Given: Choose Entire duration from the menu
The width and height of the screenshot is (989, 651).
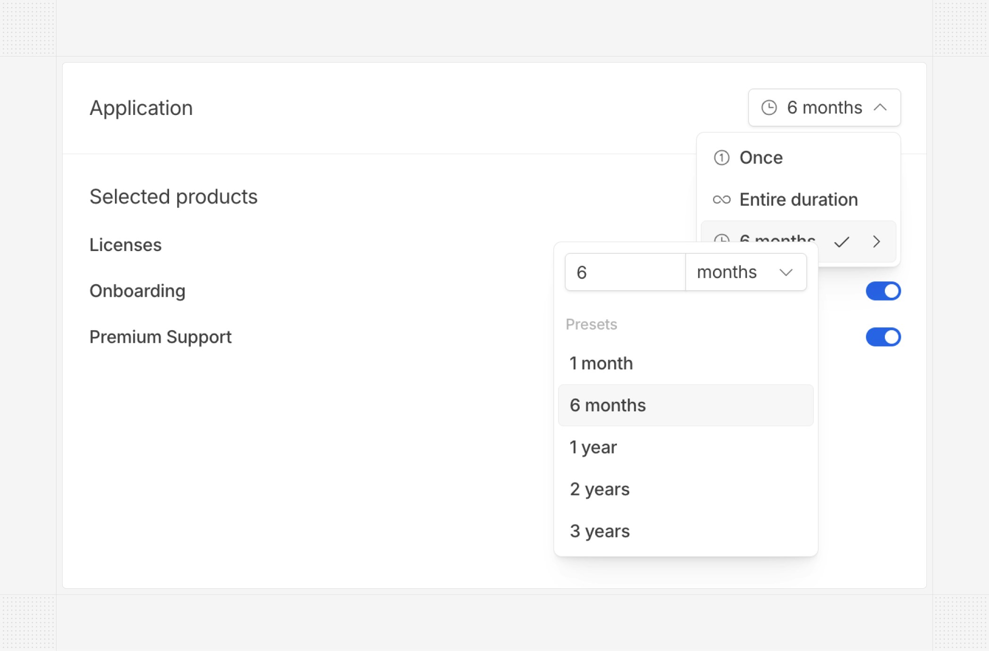Looking at the screenshot, I should pyautogui.click(x=798, y=200).
